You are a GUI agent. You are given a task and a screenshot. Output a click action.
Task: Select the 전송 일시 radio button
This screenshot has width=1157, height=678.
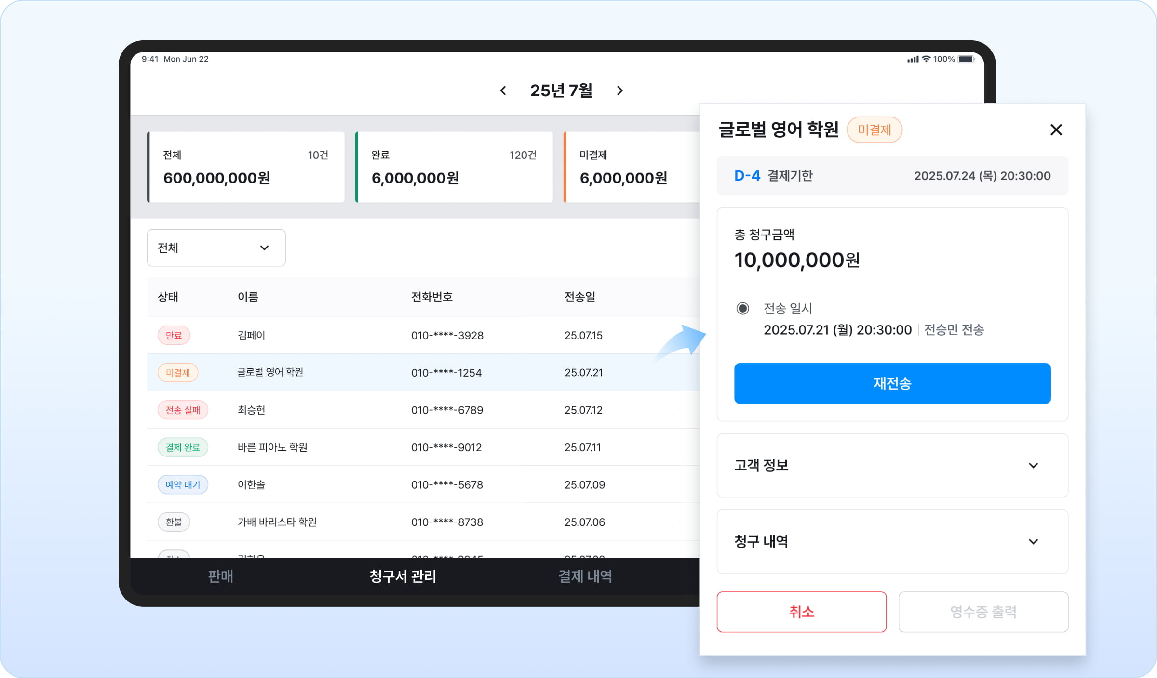tap(742, 308)
